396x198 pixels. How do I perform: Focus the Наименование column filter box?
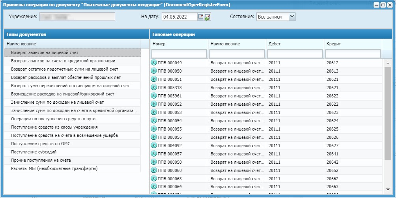point(237,54)
